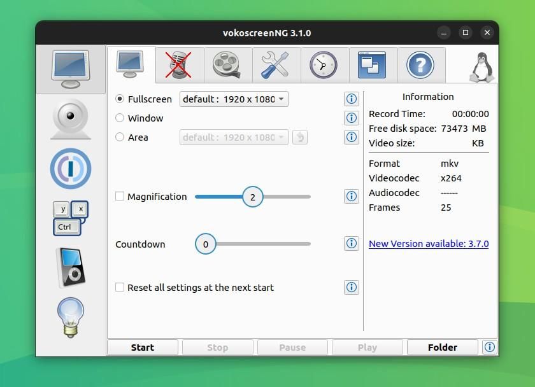Show info for Magnification
Image resolution: width=535 pixels, height=387 pixels.
pyautogui.click(x=352, y=196)
